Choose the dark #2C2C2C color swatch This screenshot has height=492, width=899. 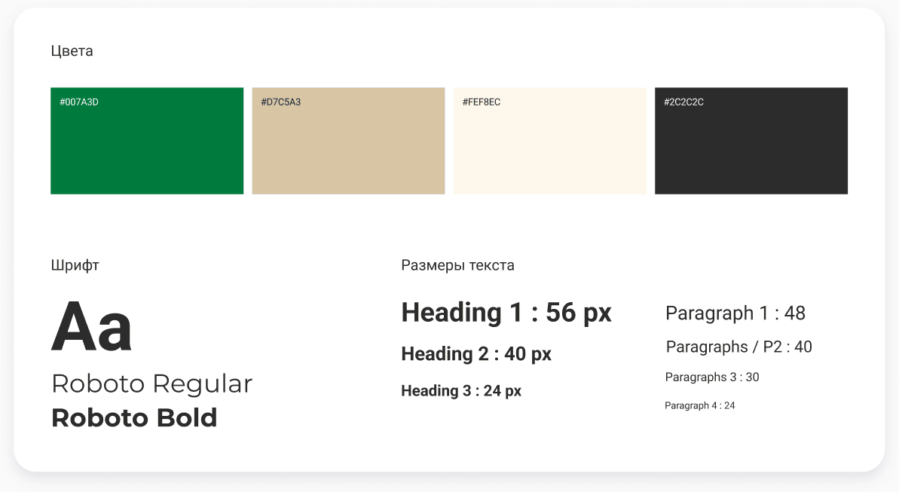click(751, 140)
